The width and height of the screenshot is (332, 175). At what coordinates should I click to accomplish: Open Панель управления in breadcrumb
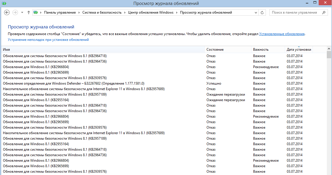pyautogui.click(x=60, y=12)
